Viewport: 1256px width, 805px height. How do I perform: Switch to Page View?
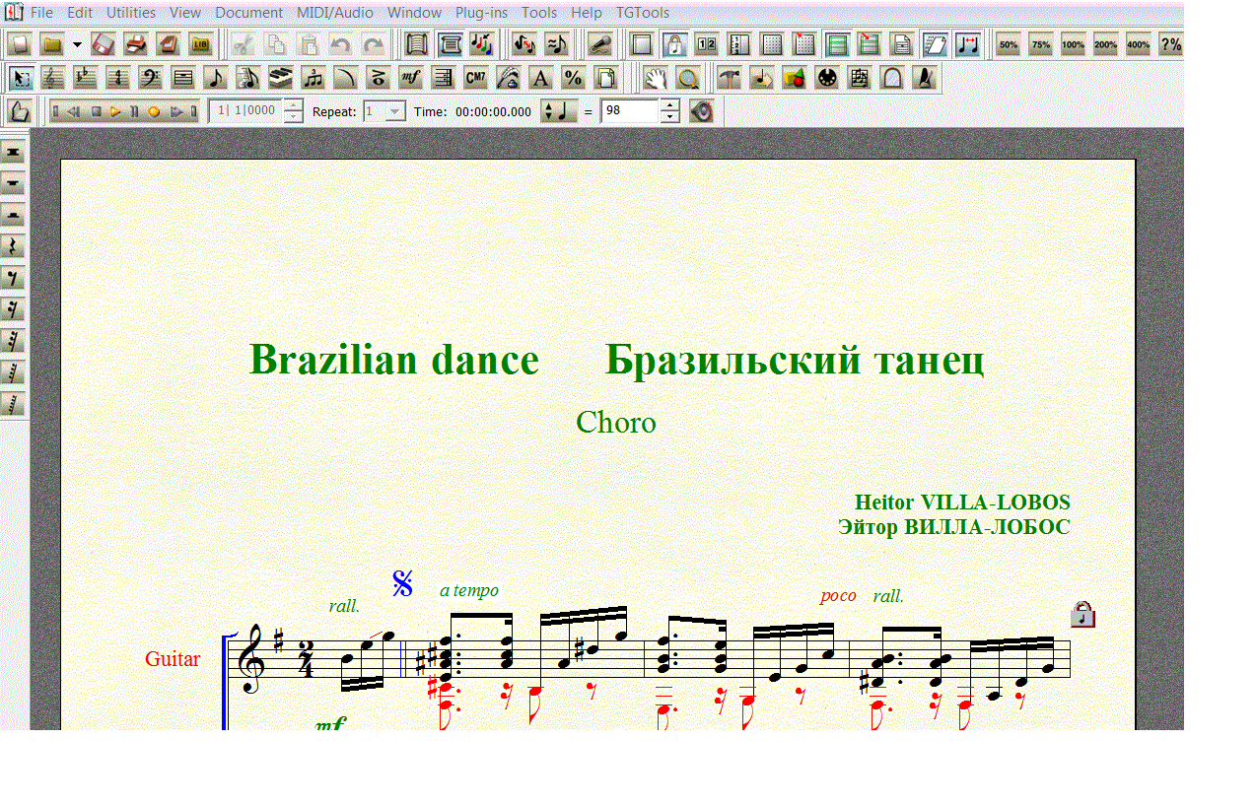[x=450, y=44]
